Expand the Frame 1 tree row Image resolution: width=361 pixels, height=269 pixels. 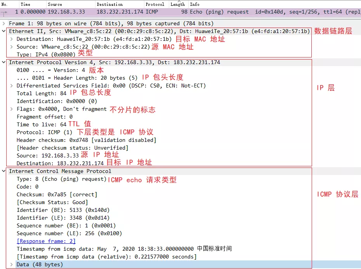[x=3, y=23]
